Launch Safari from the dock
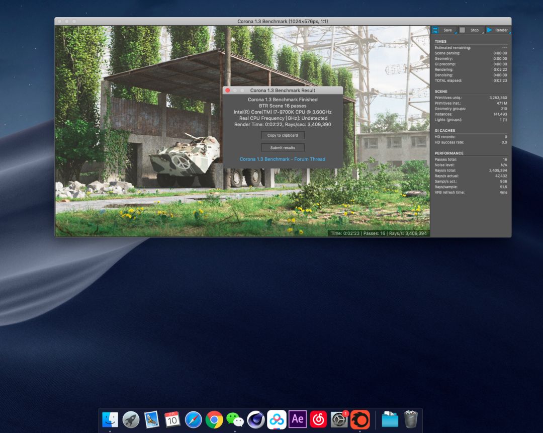This screenshot has width=543, height=433. (x=193, y=419)
